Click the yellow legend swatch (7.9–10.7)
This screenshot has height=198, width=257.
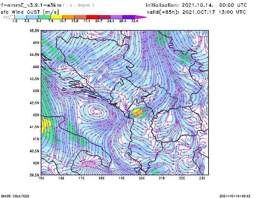click(57, 17)
